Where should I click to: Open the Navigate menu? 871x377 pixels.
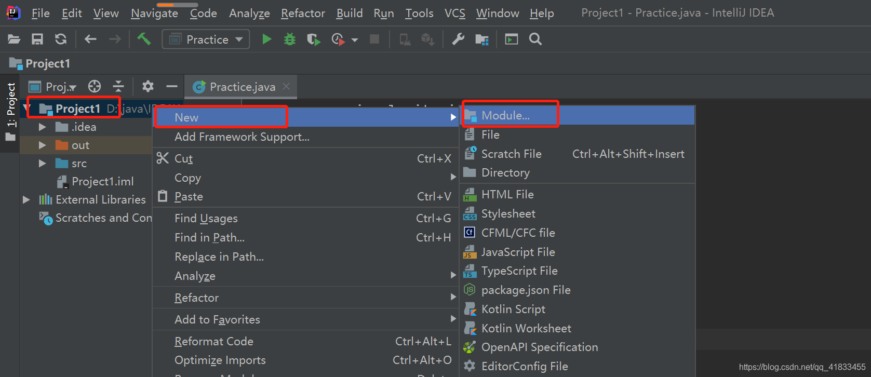(x=154, y=13)
